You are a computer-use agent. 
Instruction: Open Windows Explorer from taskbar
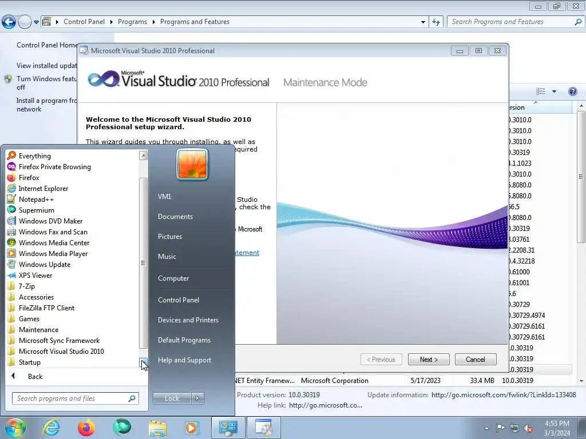pyautogui.click(x=157, y=428)
